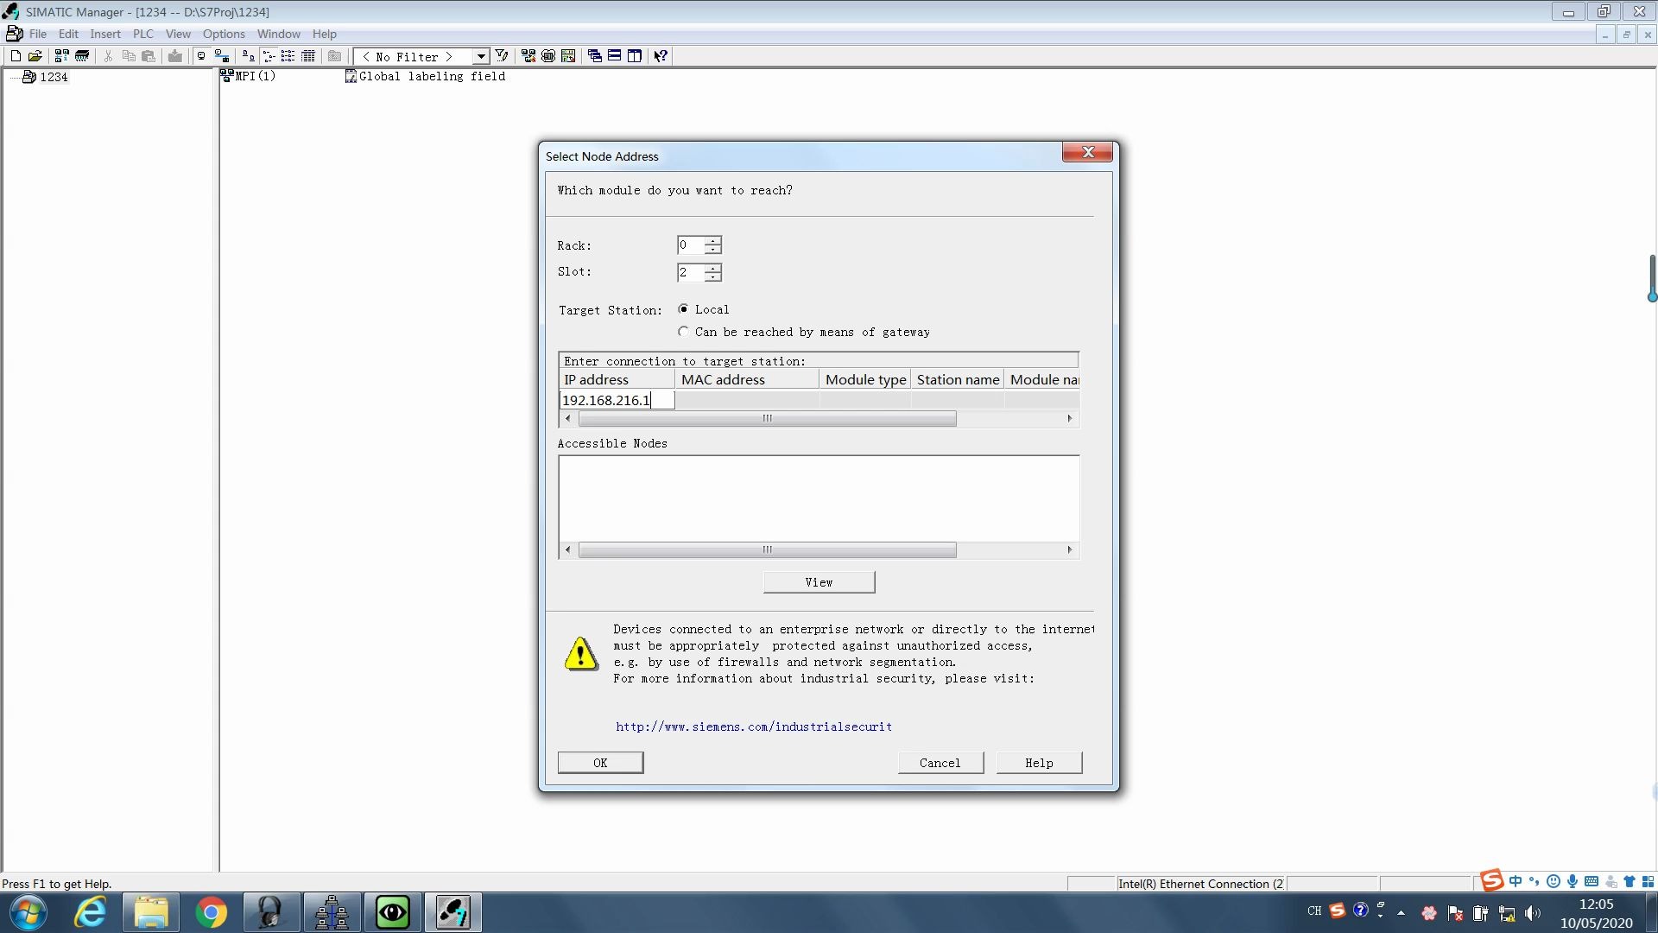1658x933 pixels.
Task: Select the Global labeling field object
Action: pyautogui.click(x=425, y=76)
